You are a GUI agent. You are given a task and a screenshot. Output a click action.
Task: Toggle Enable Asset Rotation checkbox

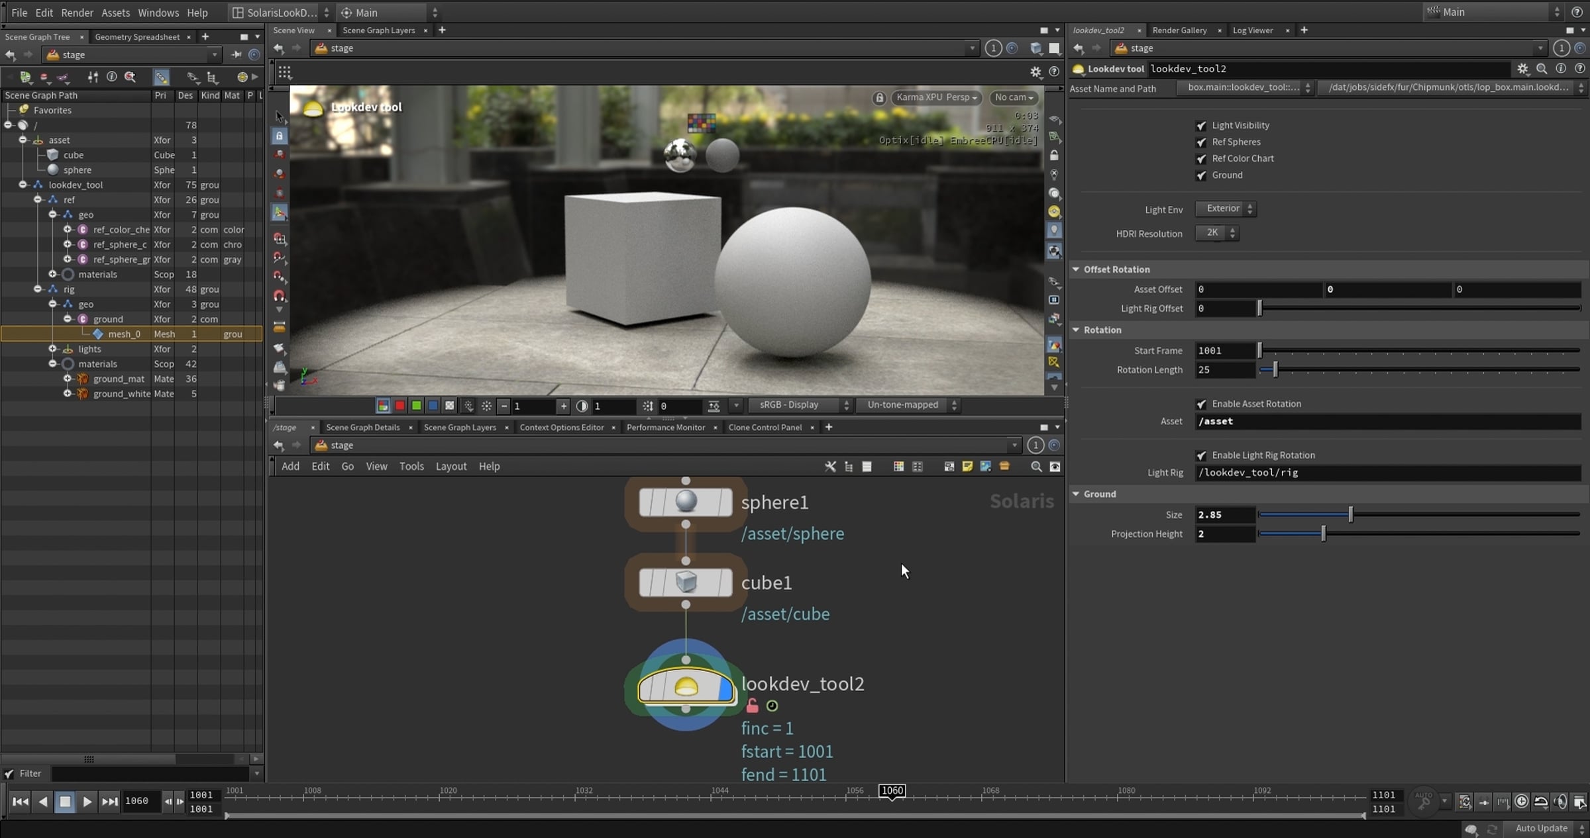1201,404
